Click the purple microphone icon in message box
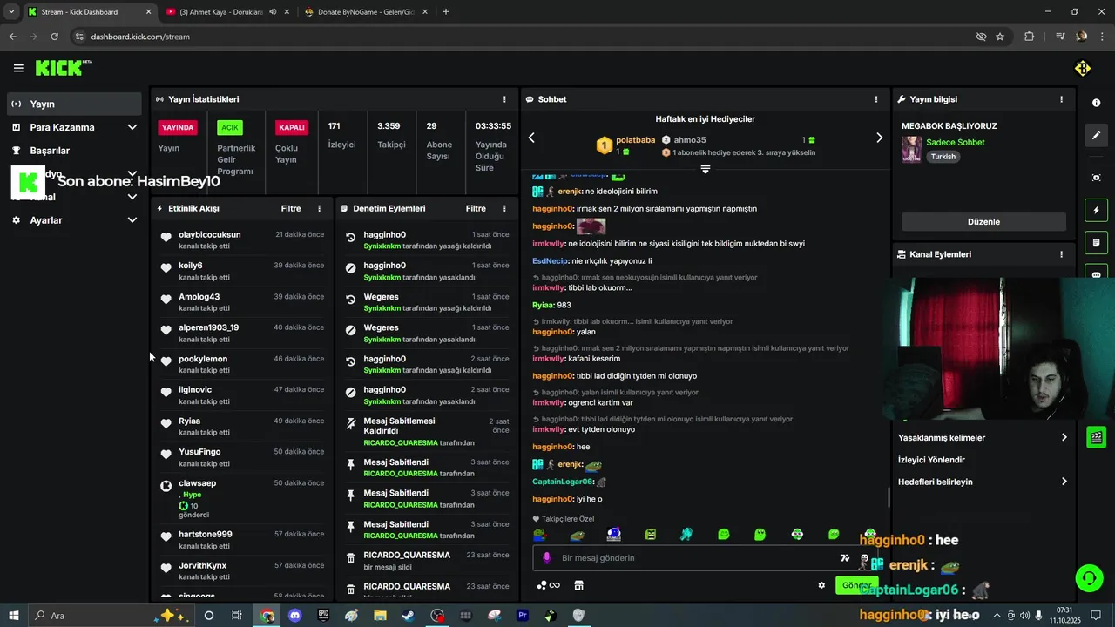 (x=547, y=558)
